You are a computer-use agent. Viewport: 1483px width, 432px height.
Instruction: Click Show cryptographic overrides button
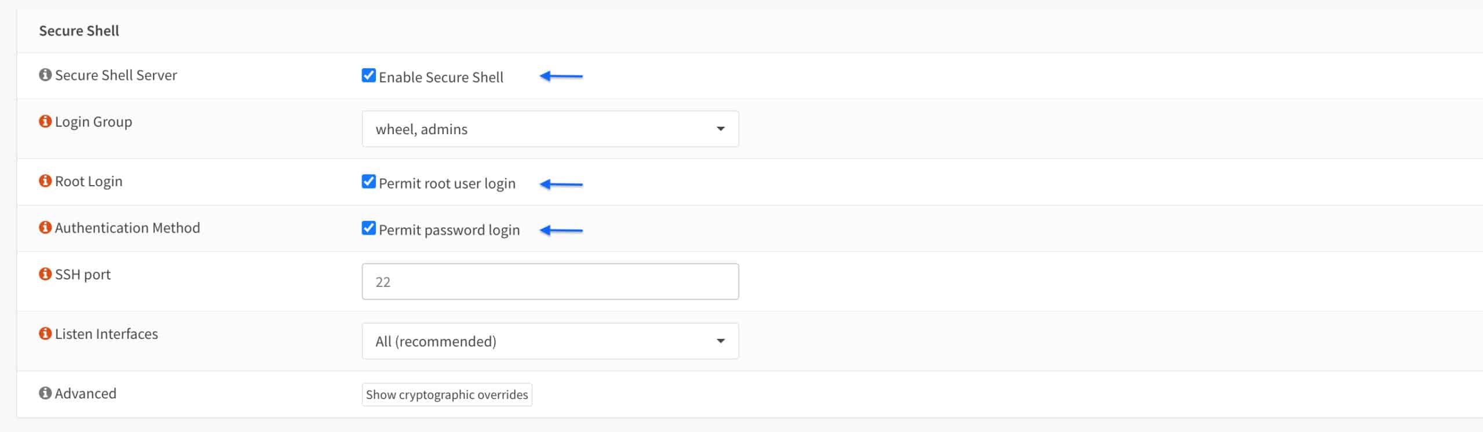(x=447, y=394)
